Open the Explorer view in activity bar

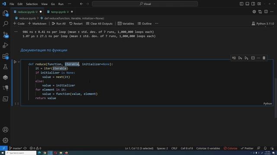click(x=5, y=13)
